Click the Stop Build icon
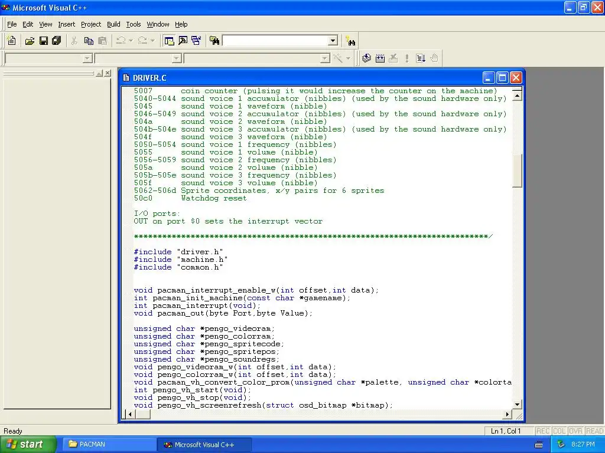This screenshot has width=605, height=453. tap(393, 58)
